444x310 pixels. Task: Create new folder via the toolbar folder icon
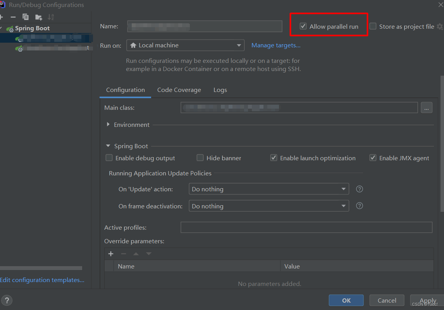[38, 17]
